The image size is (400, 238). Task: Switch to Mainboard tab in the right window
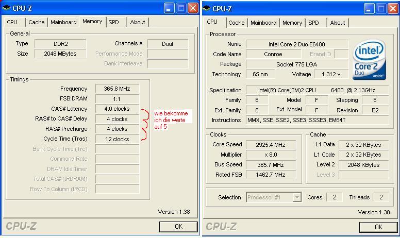(263, 23)
